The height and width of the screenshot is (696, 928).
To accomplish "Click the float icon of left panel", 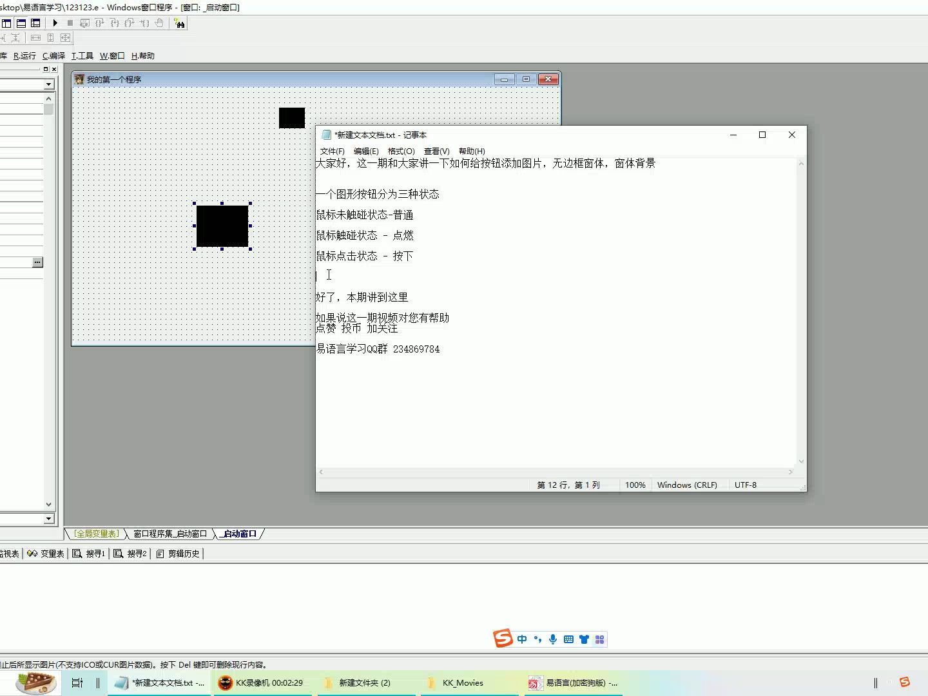I will pos(46,69).
